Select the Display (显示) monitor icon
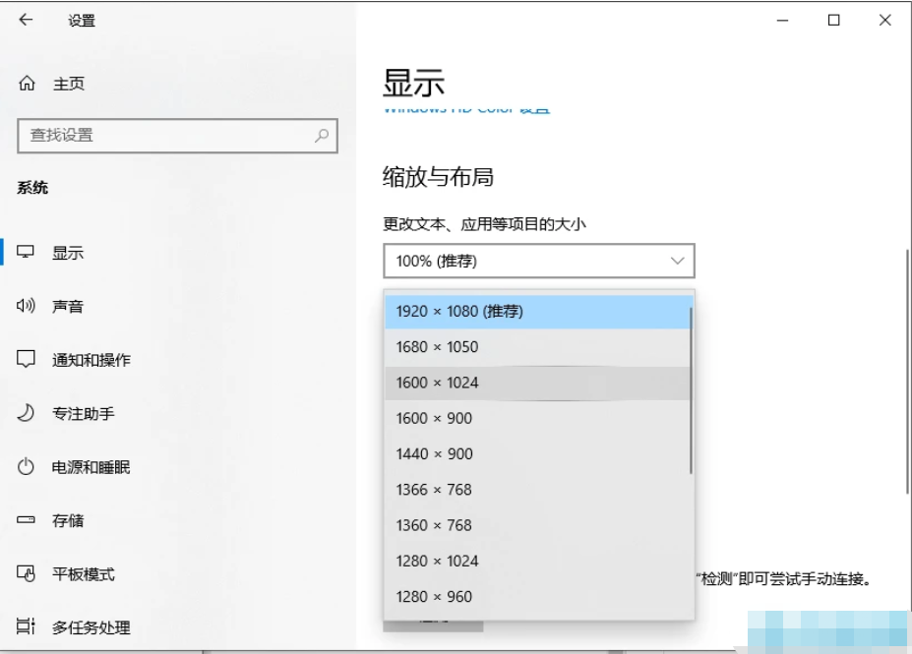 tap(27, 253)
